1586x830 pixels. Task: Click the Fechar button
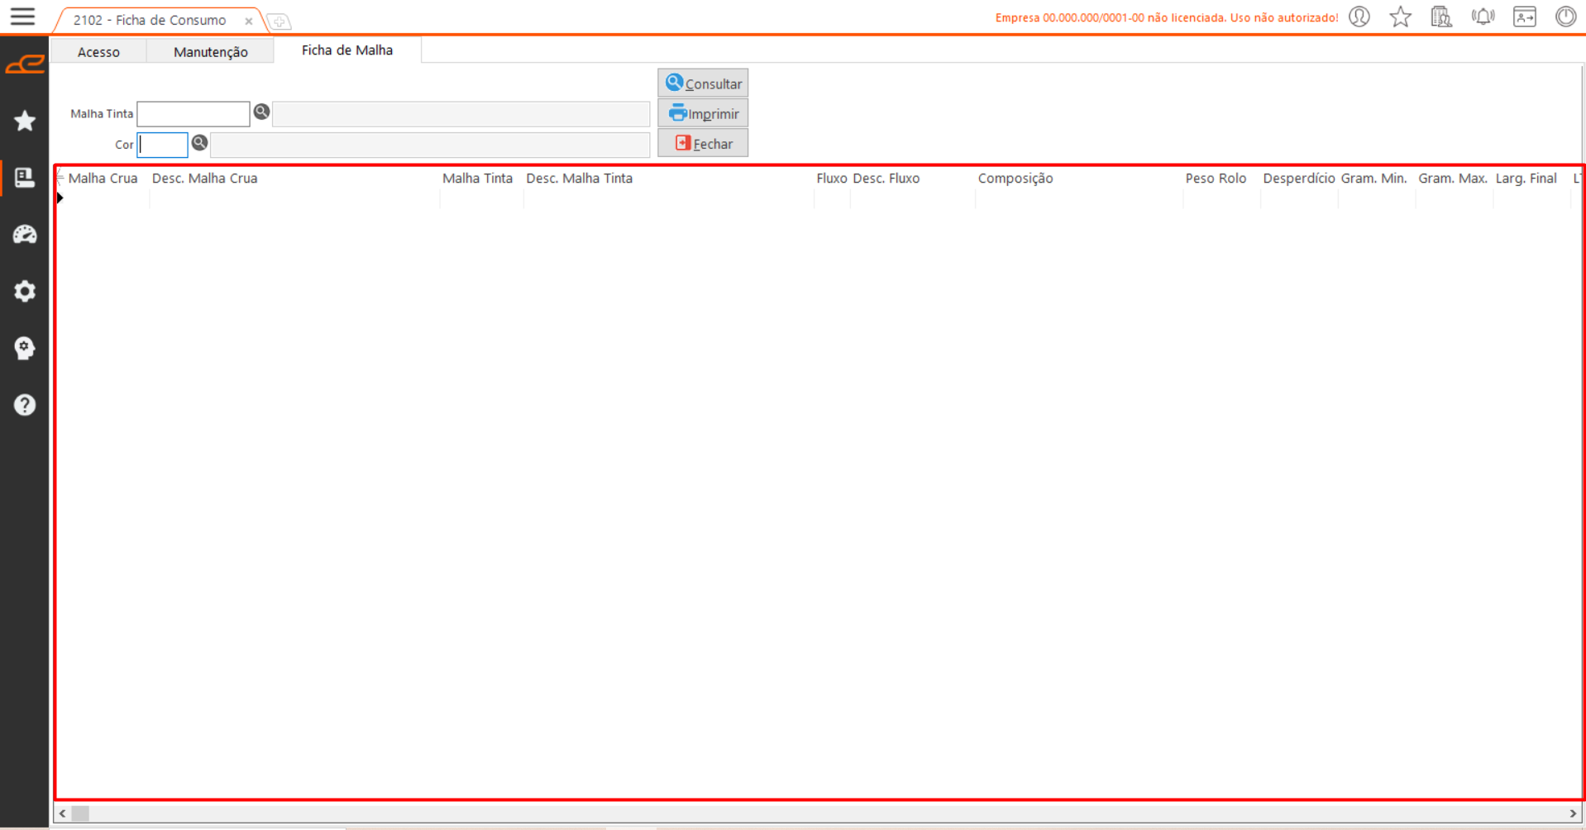(703, 144)
